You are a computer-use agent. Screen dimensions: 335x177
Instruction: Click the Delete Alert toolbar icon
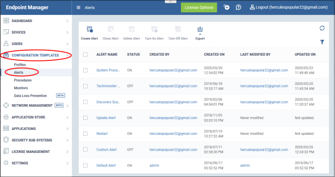[132, 29]
